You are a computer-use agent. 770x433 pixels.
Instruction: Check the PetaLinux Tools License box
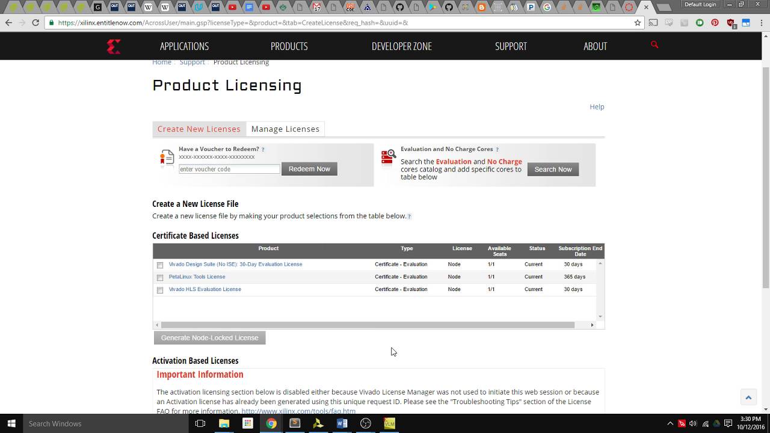[x=160, y=278]
